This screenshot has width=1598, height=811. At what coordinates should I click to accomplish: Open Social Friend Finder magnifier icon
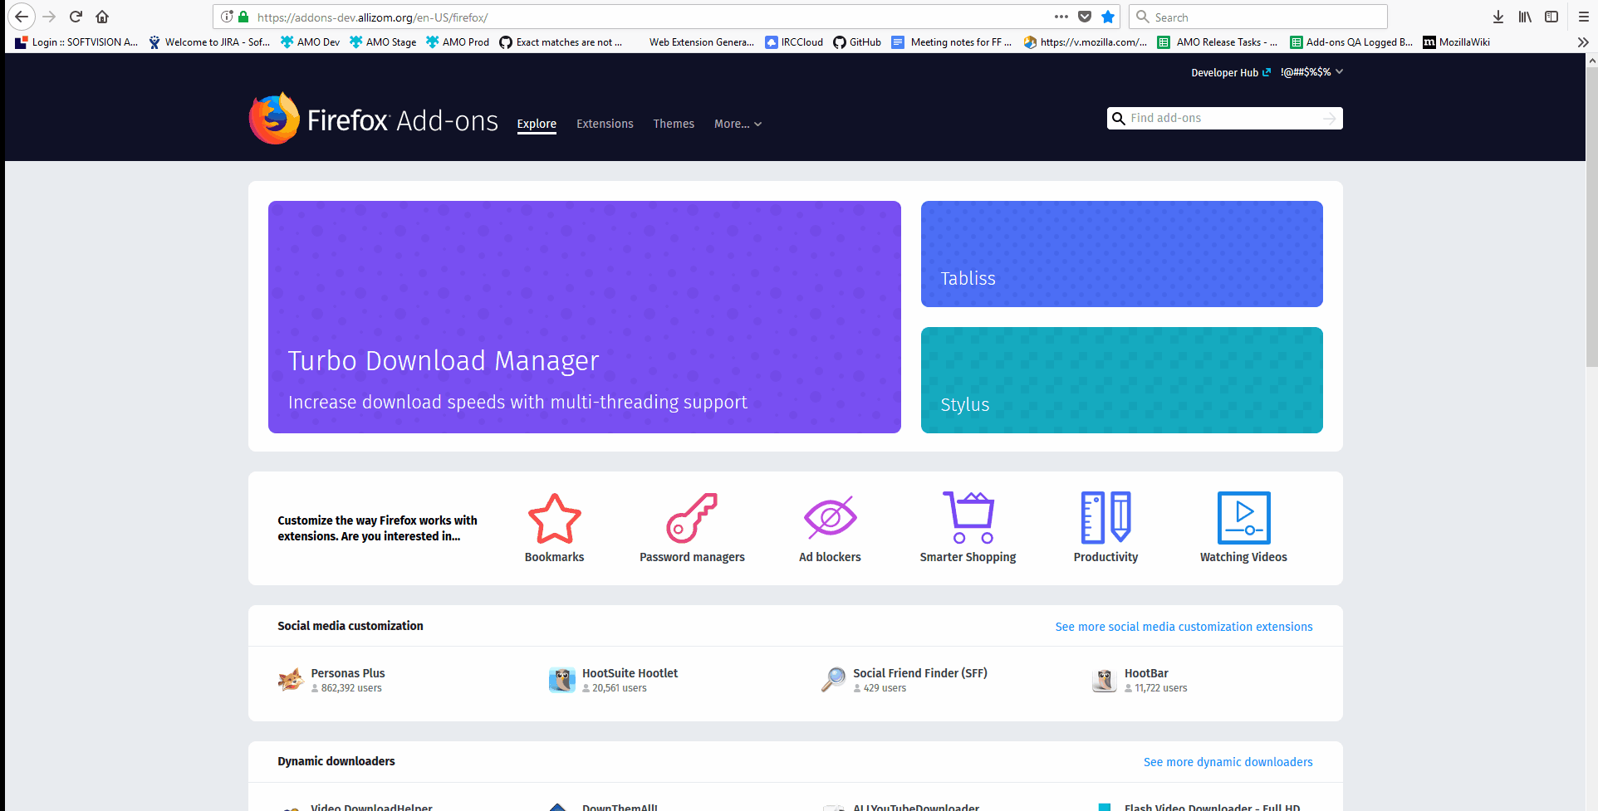pyautogui.click(x=833, y=680)
